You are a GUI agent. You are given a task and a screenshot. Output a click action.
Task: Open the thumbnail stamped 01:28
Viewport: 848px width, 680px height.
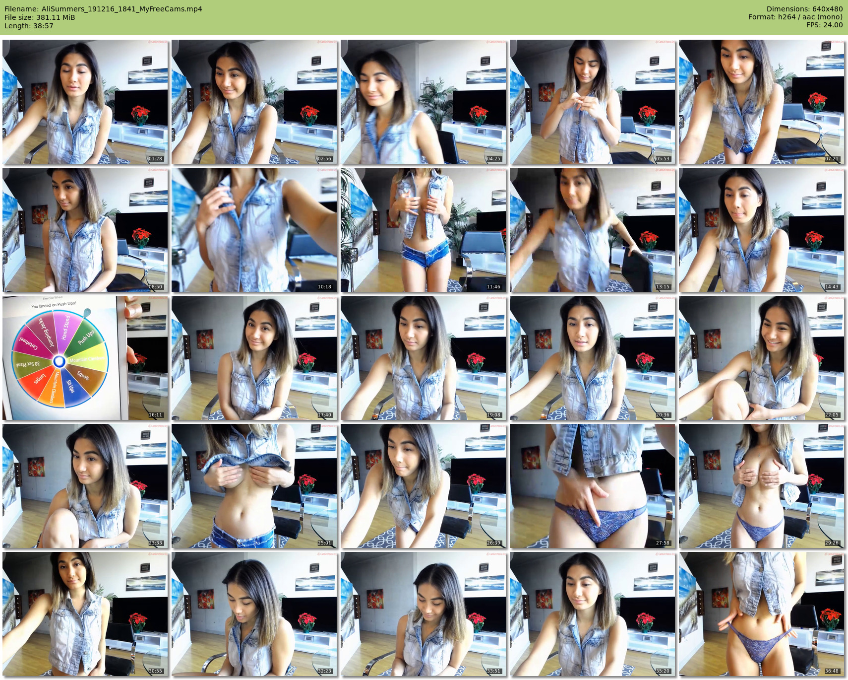[85, 102]
